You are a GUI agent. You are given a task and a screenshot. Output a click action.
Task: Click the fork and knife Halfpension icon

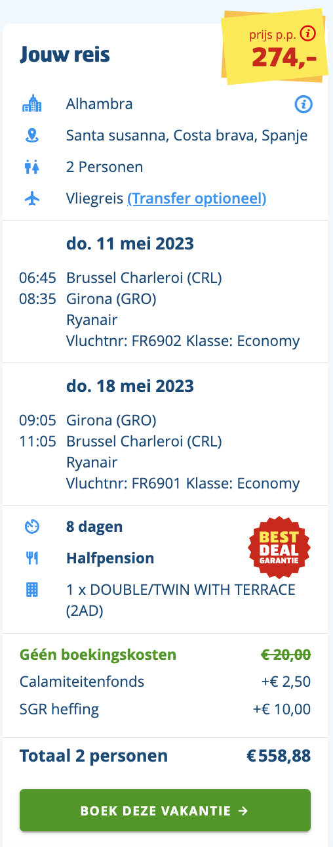click(32, 558)
